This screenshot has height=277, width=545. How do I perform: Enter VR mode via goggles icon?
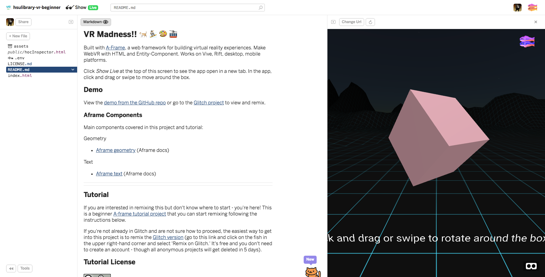[x=531, y=266]
